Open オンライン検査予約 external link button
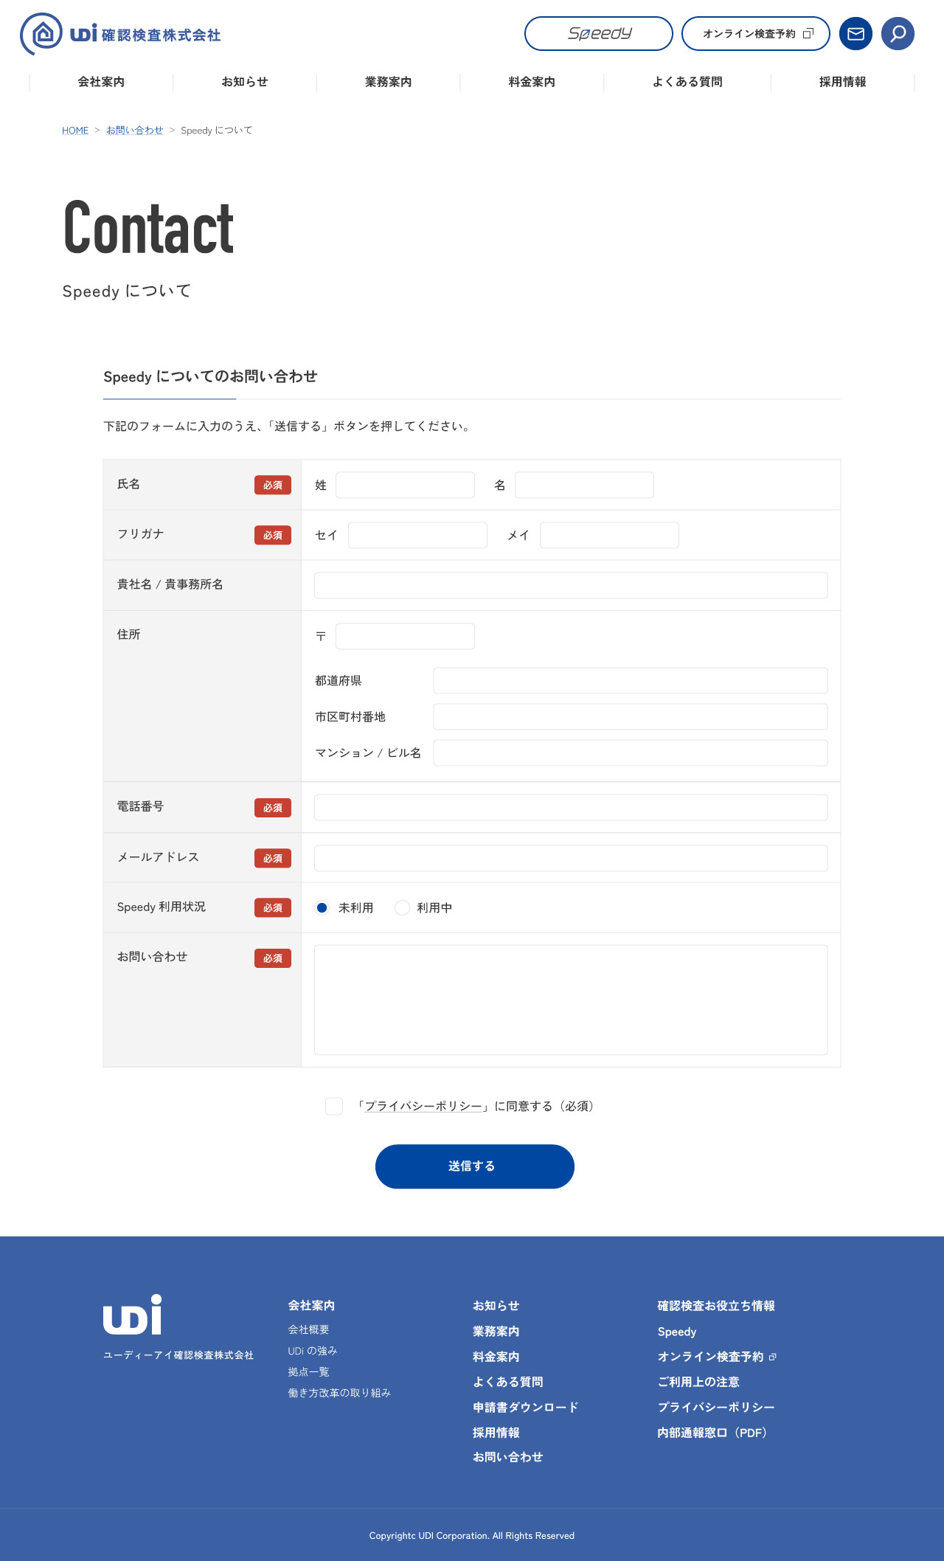944x1561 pixels. (755, 34)
